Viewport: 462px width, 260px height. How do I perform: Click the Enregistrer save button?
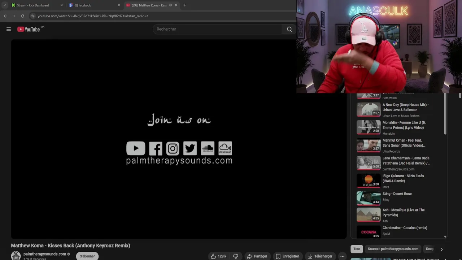coord(287,256)
